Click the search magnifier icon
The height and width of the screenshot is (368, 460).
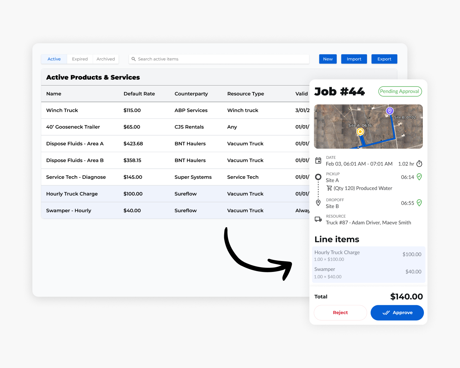point(134,59)
